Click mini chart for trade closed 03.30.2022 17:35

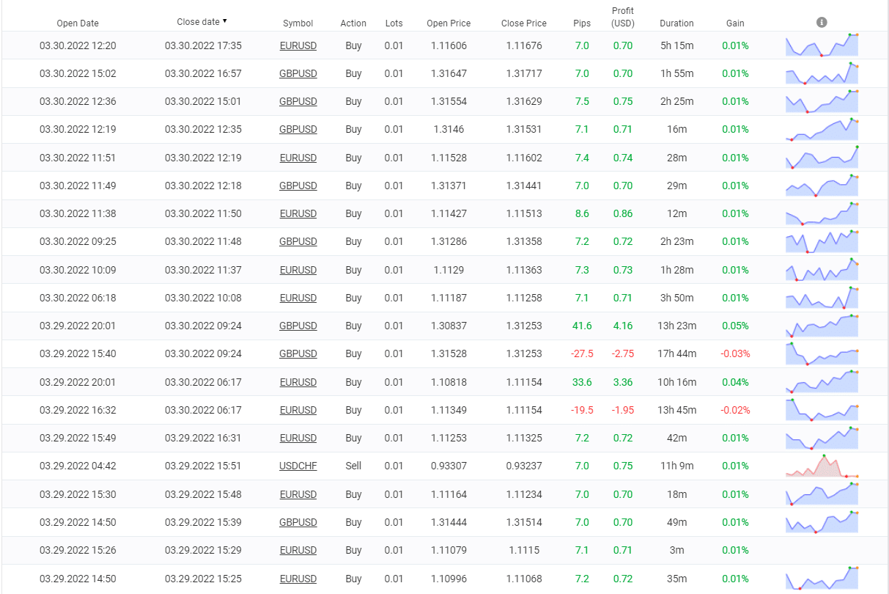(822, 45)
